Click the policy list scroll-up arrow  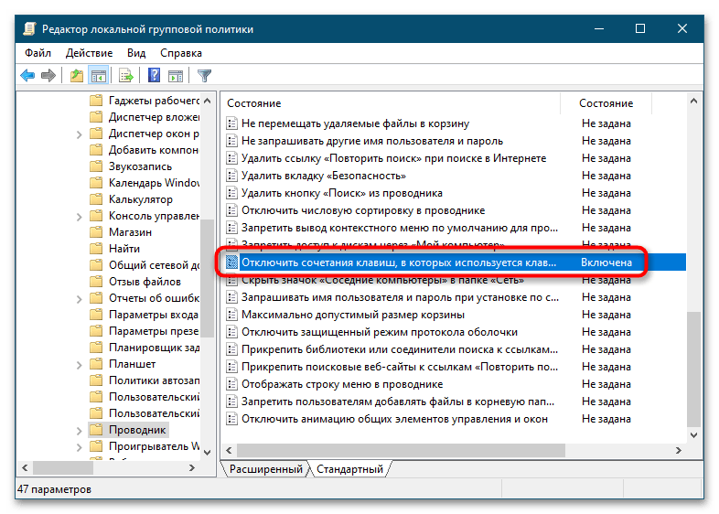tap(693, 101)
